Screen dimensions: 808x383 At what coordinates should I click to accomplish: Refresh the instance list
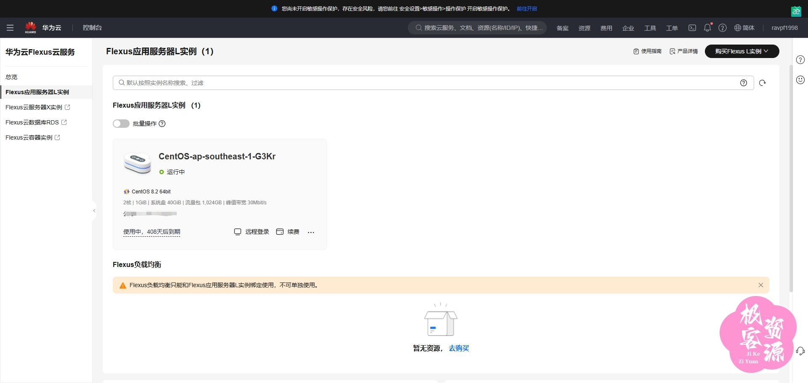[762, 83]
